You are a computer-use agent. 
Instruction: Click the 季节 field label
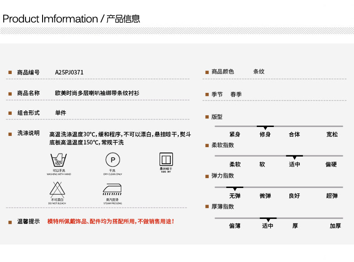[x=217, y=94]
